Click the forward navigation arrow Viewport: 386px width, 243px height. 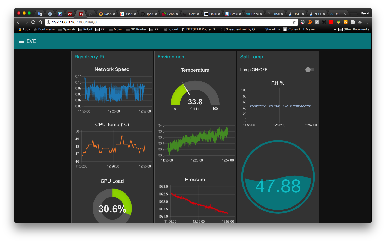coord(26,22)
